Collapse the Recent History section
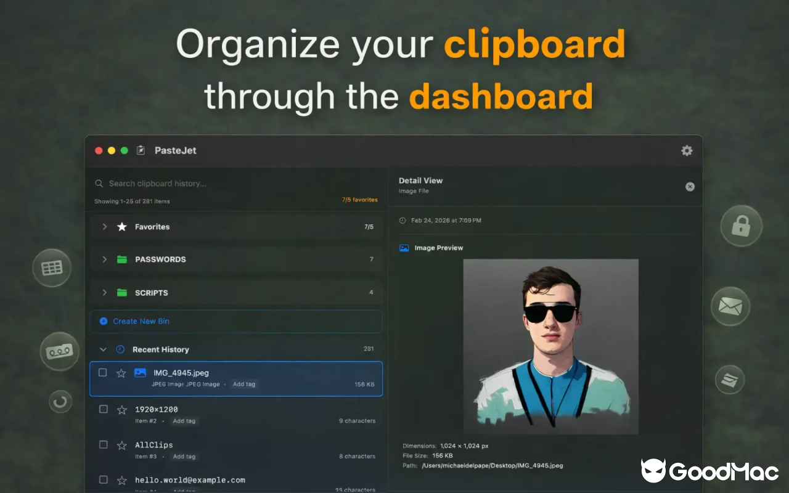789x493 pixels. (104, 349)
